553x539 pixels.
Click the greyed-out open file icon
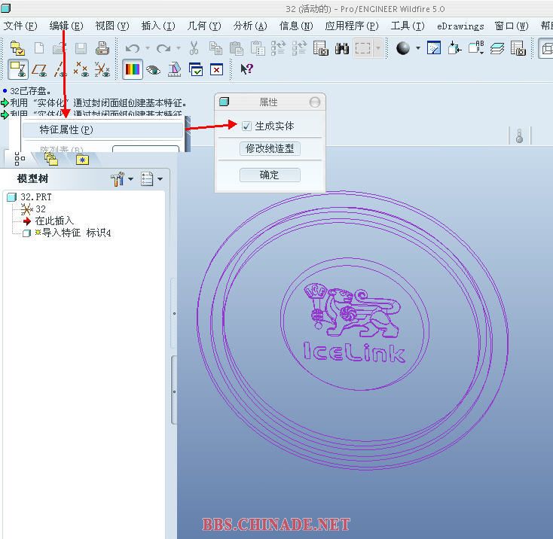click(x=60, y=48)
